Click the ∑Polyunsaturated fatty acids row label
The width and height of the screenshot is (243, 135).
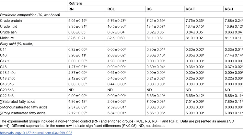tap(23, 113)
